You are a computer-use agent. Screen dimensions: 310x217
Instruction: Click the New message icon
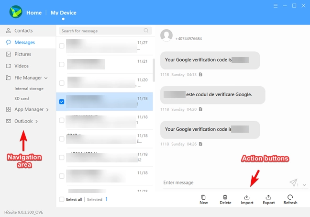click(203, 197)
